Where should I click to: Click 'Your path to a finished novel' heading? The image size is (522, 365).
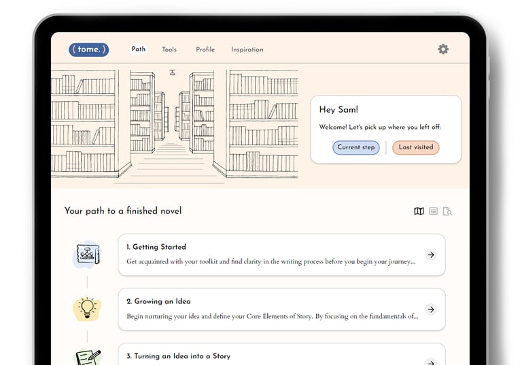pos(123,211)
